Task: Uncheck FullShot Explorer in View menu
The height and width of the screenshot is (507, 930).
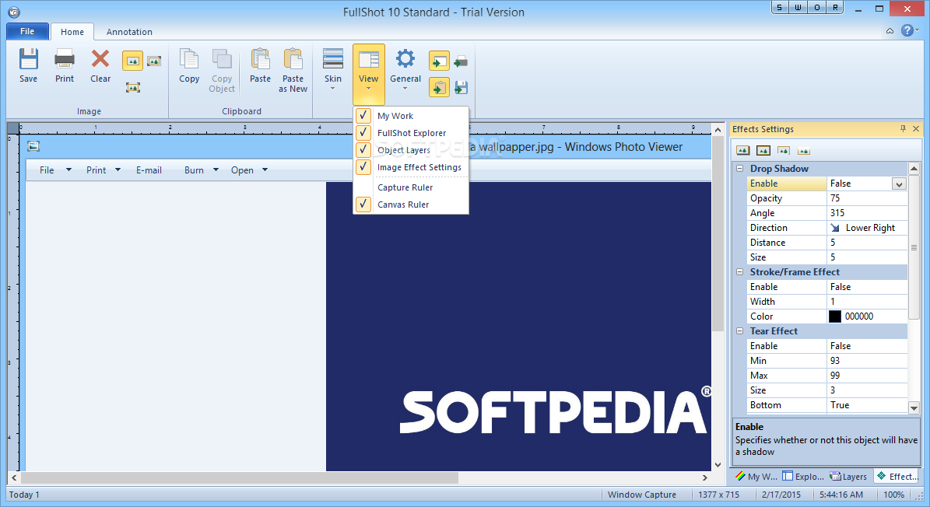Action: pyautogui.click(x=363, y=133)
